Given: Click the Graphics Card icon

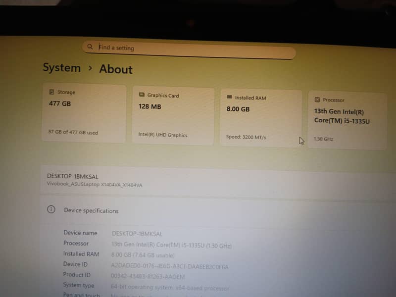Looking at the screenshot, I should (143, 95).
